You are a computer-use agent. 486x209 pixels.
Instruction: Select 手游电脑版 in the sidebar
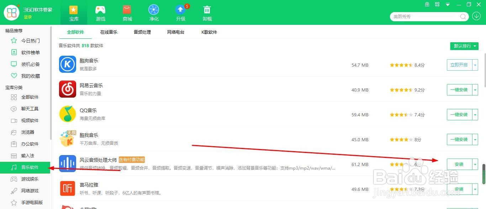(26, 202)
